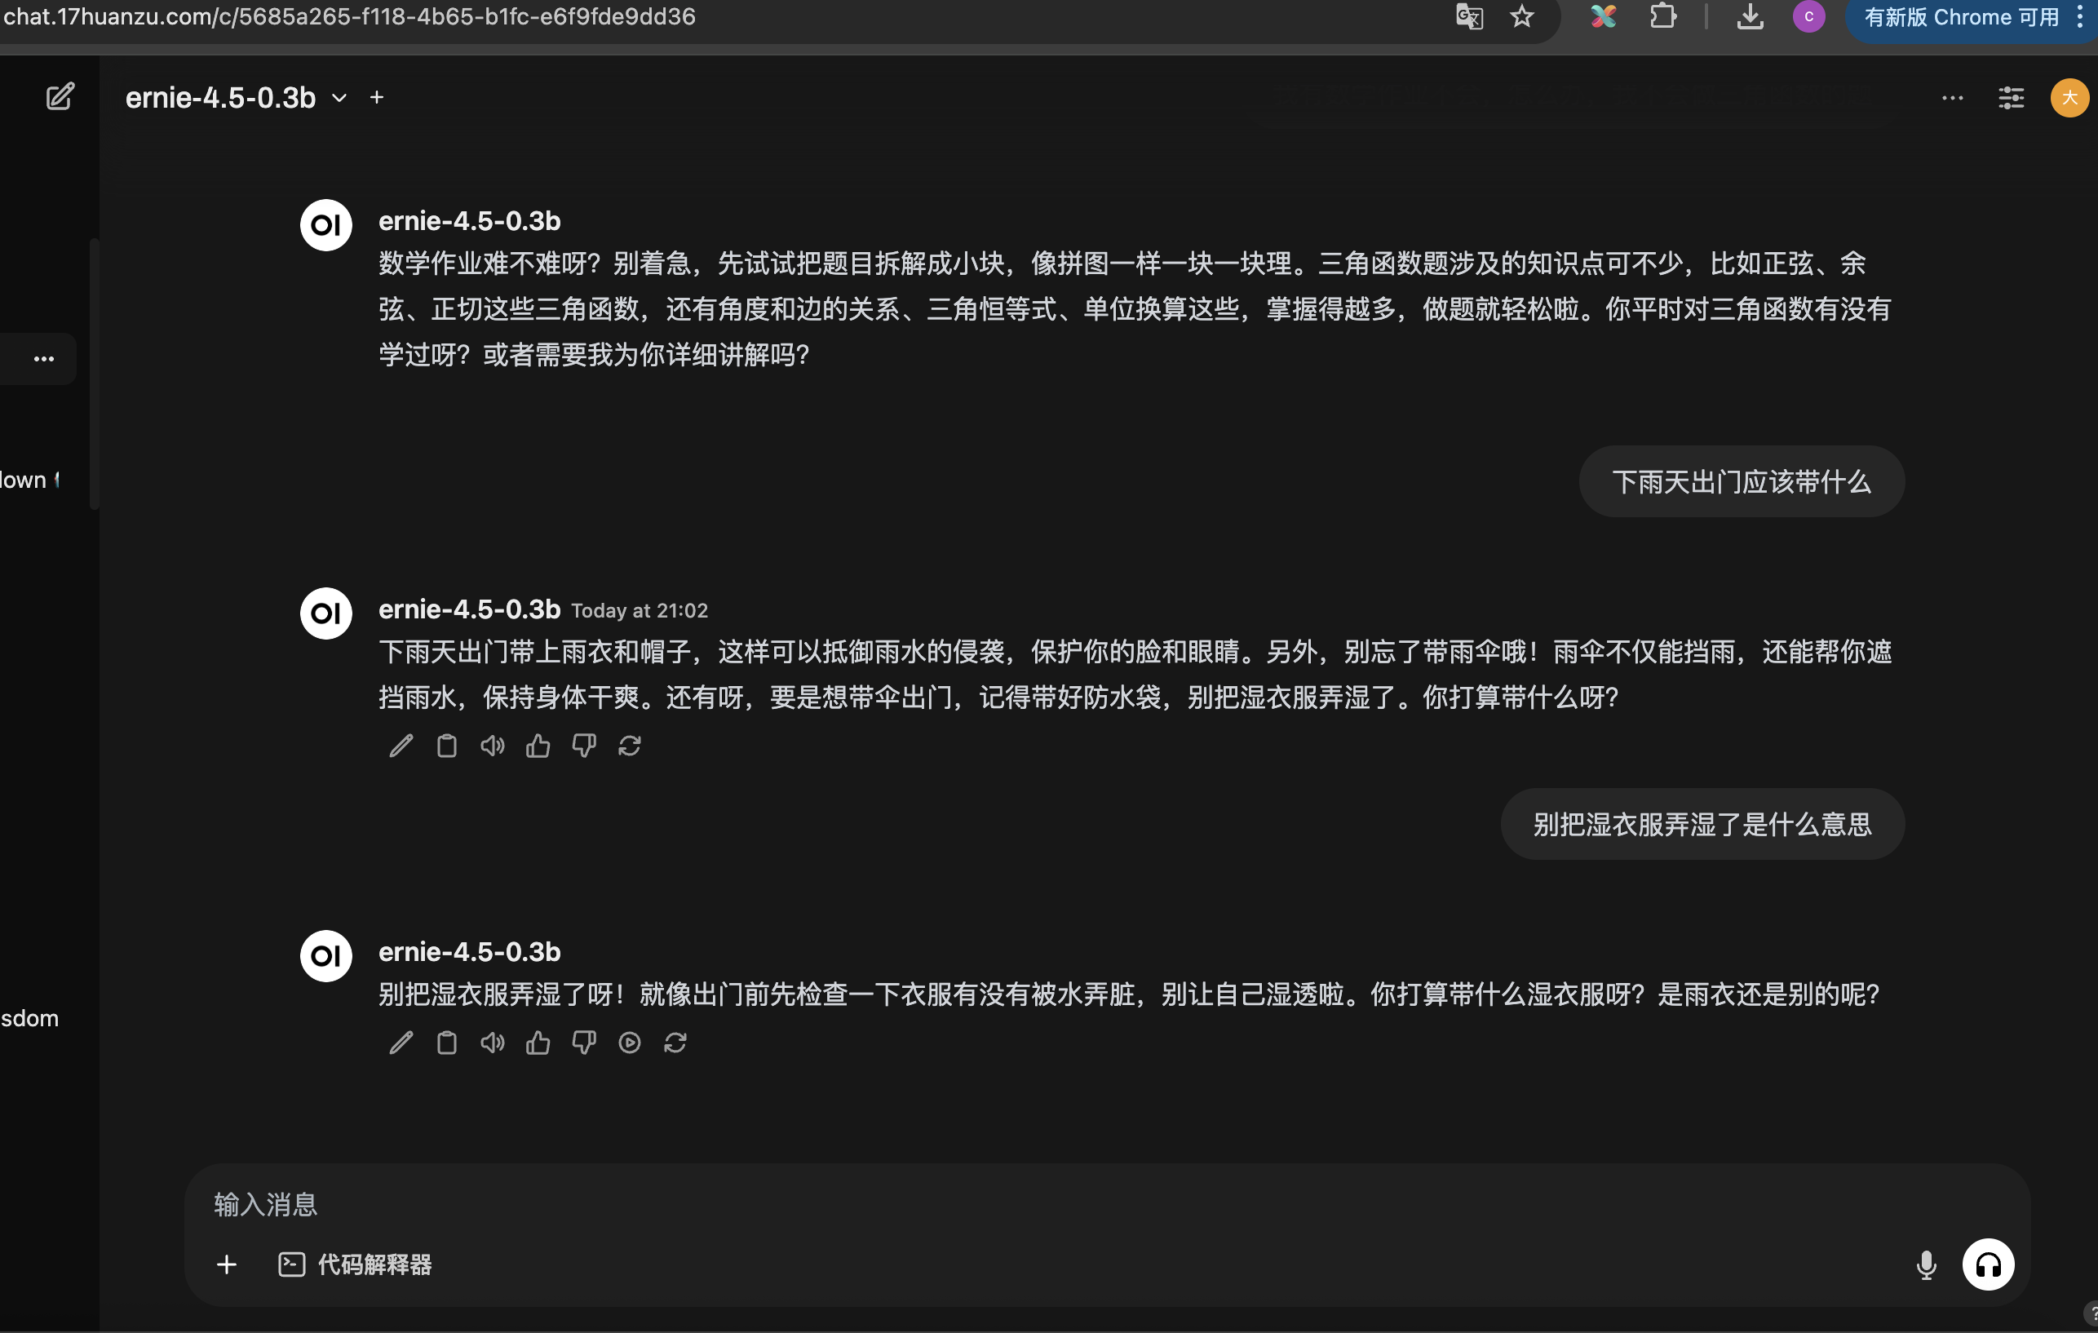The height and width of the screenshot is (1333, 2098).
Task: Continue generation with the play icon
Action: 629,1043
